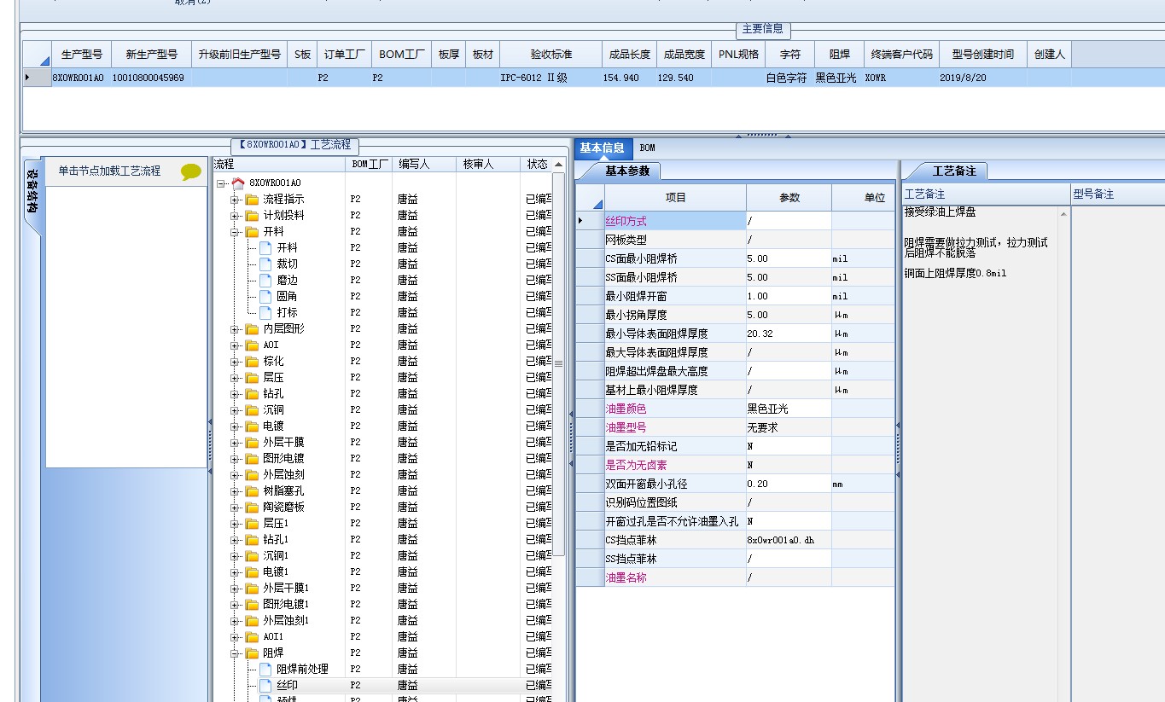Expand the 外层蚀刻 folder
This screenshot has height=702, width=1165.
click(234, 475)
